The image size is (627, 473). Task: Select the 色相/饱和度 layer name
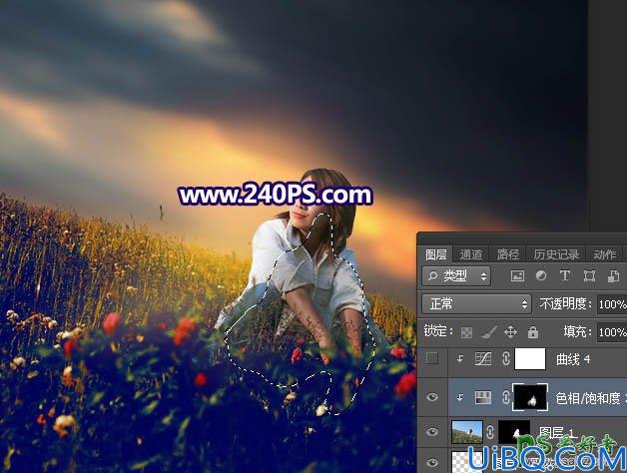pyautogui.click(x=590, y=398)
